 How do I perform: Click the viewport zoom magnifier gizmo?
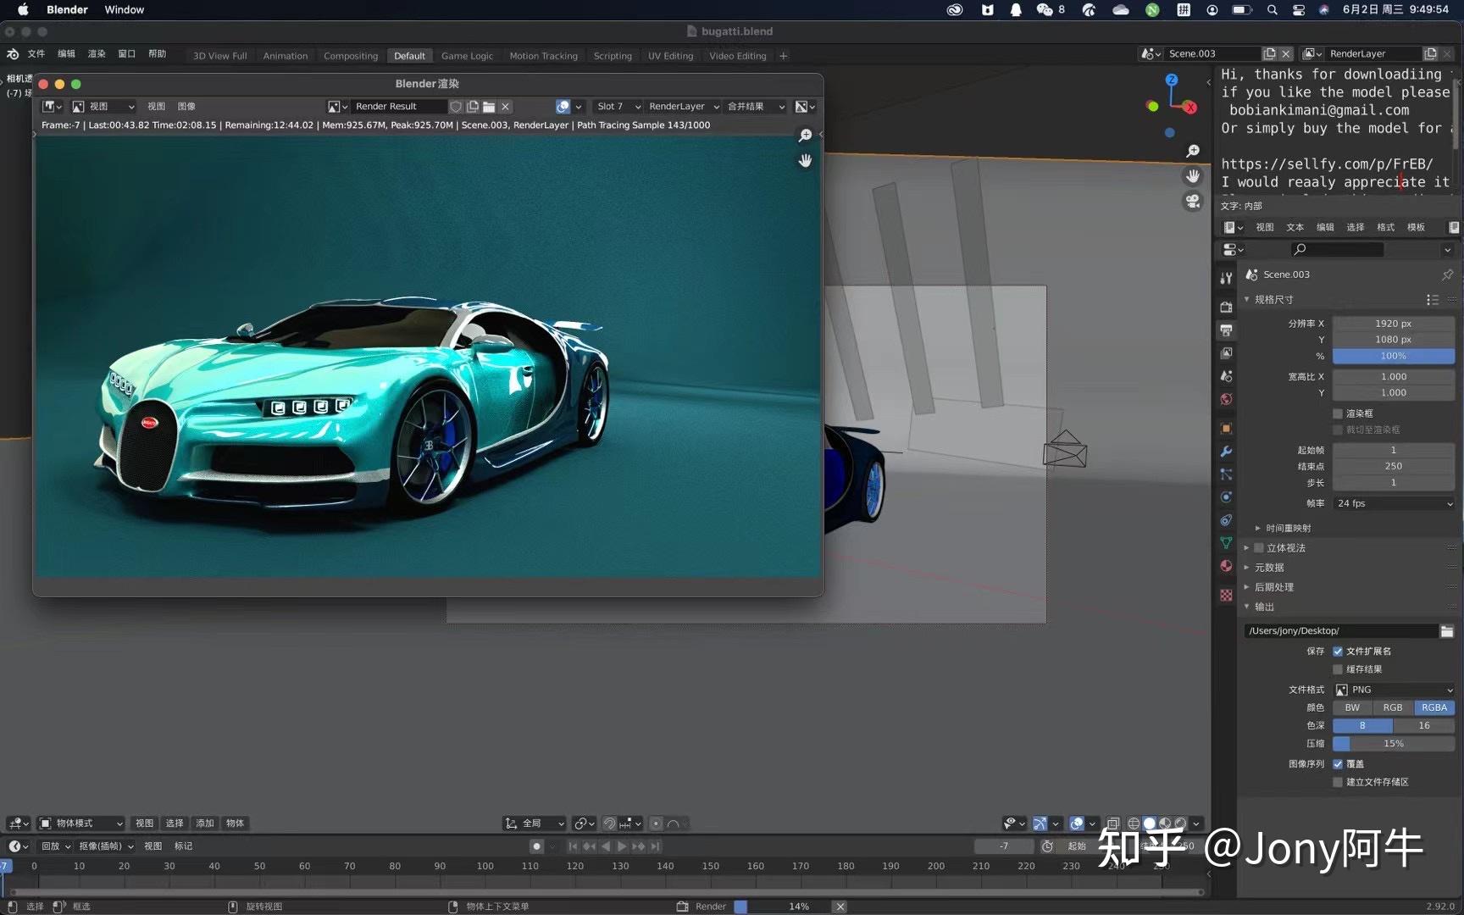coord(1193,151)
